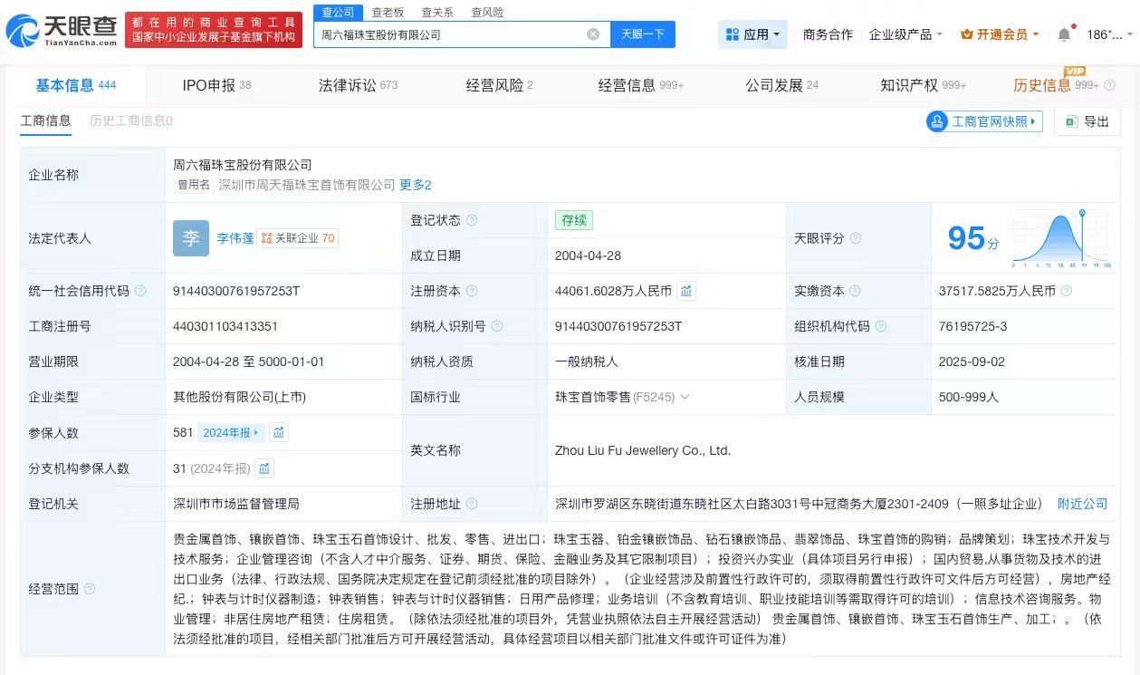Open the 天眼评分 distribution chart
1140x675 pixels.
pos(1060,238)
